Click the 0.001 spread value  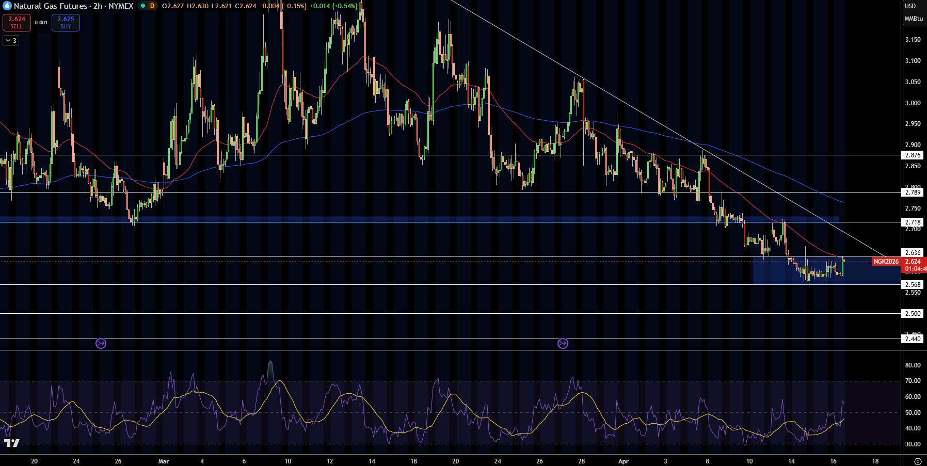[x=41, y=23]
